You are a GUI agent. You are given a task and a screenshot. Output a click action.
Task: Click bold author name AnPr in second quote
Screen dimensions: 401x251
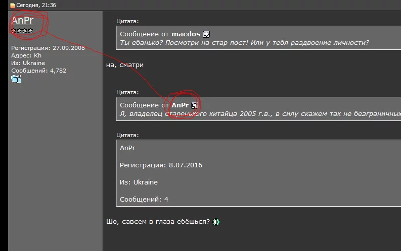180,105
